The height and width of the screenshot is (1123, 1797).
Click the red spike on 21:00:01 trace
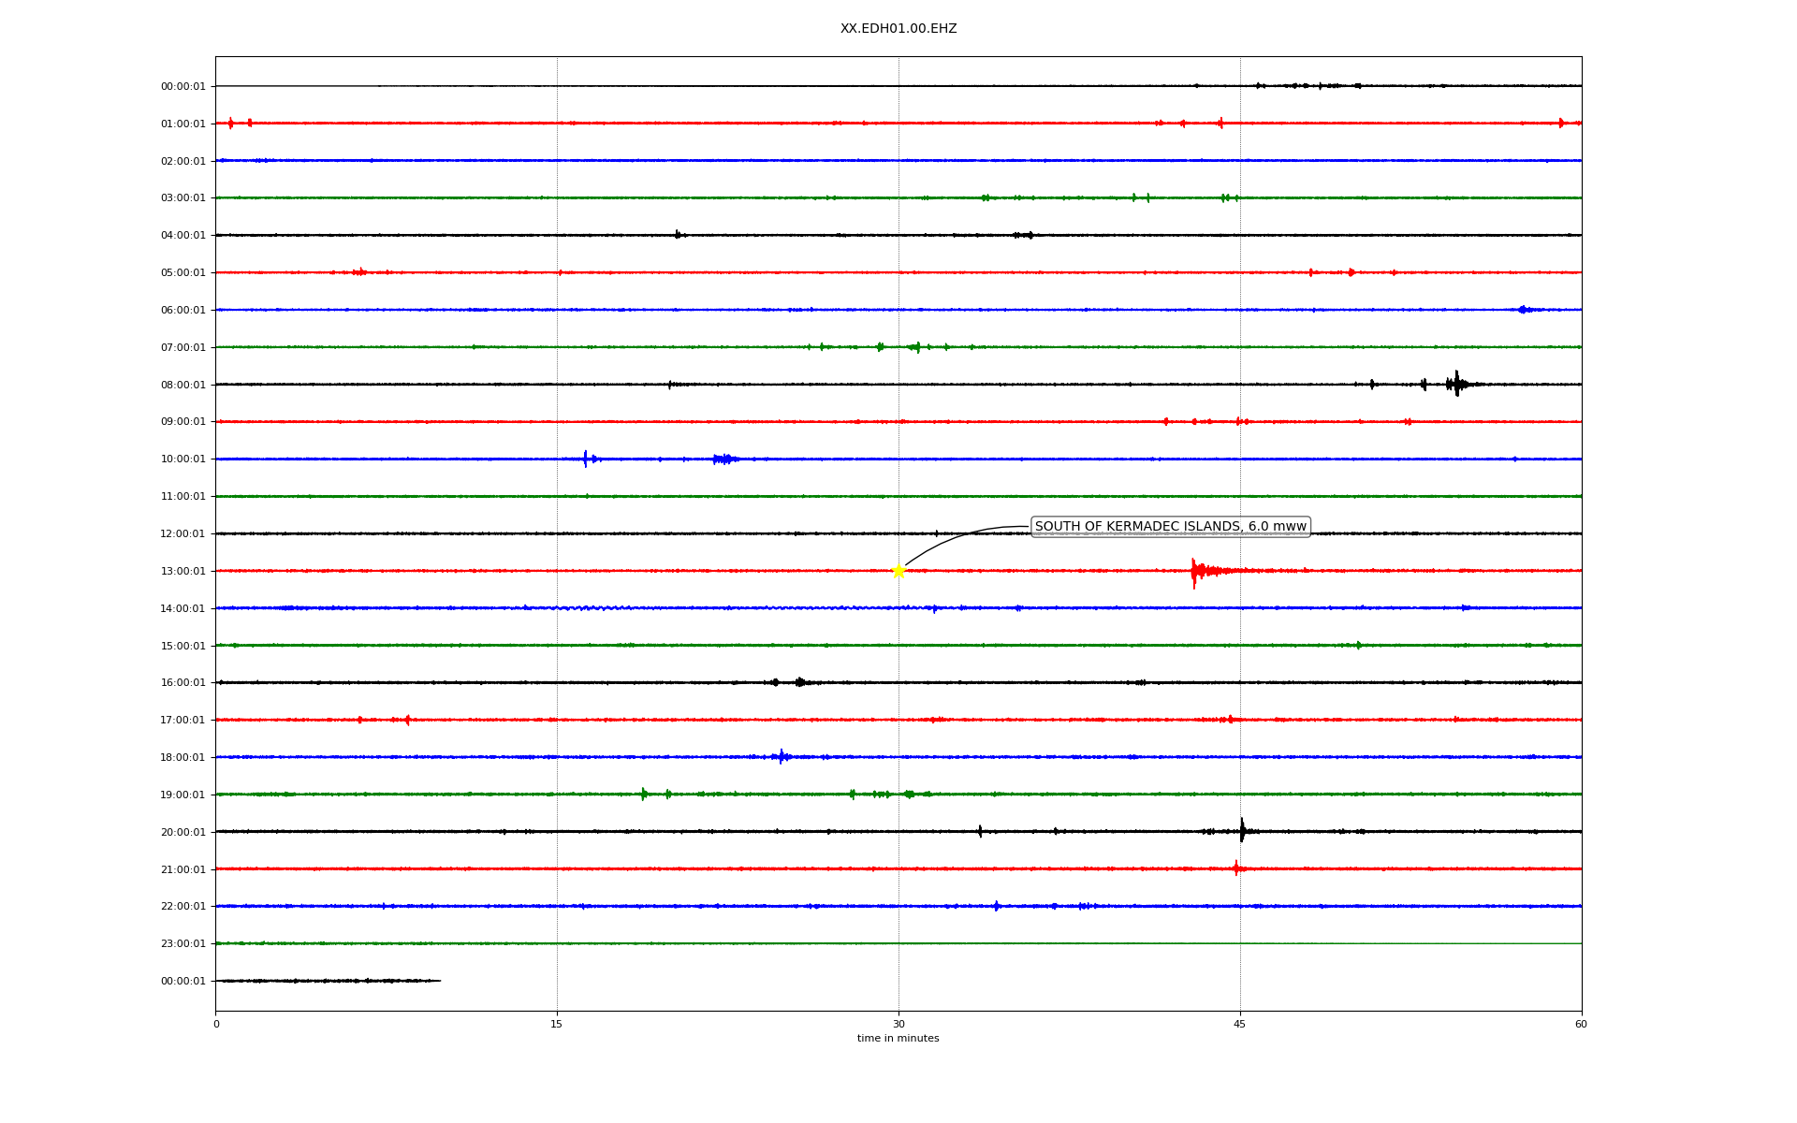1236,868
